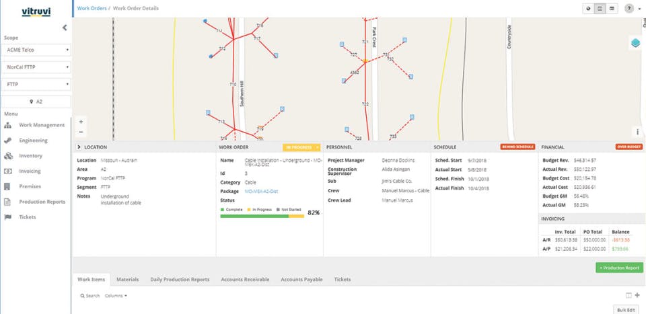Switch to details-only view mode

click(612, 9)
